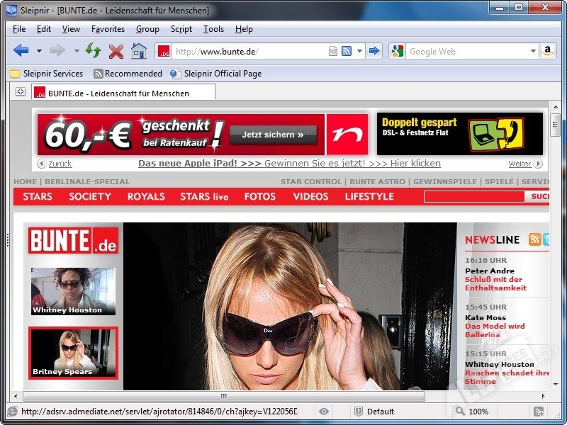Image resolution: width=567 pixels, height=425 pixels.
Task: Toggle the RSS icon in status bar corner
Action: click(x=539, y=412)
